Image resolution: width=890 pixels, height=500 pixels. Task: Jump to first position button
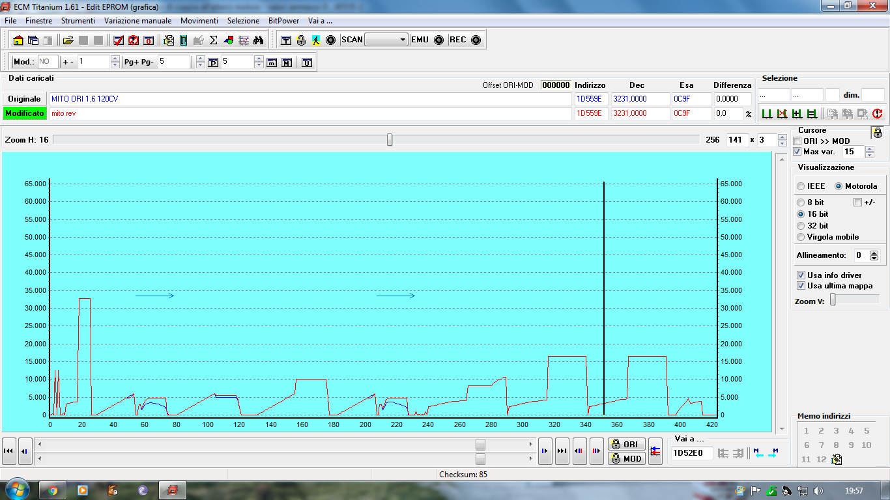coord(9,451)
